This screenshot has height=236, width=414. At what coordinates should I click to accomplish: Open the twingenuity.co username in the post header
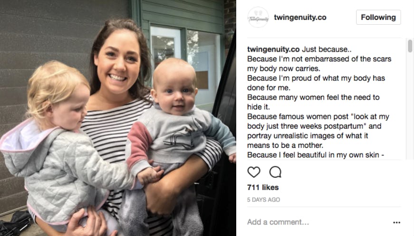point(300,18)
